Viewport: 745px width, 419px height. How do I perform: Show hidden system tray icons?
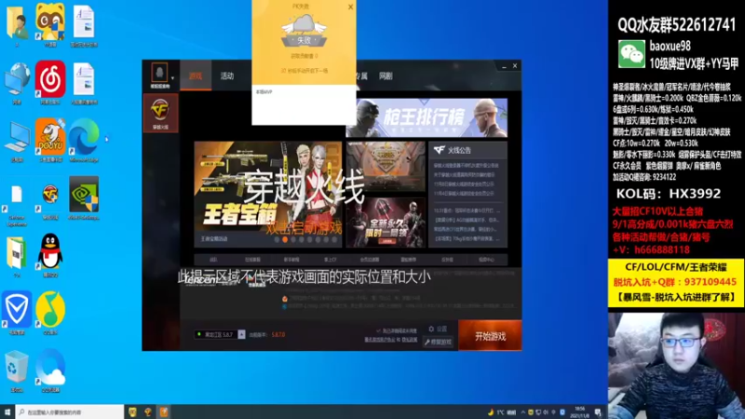point(523,412)
